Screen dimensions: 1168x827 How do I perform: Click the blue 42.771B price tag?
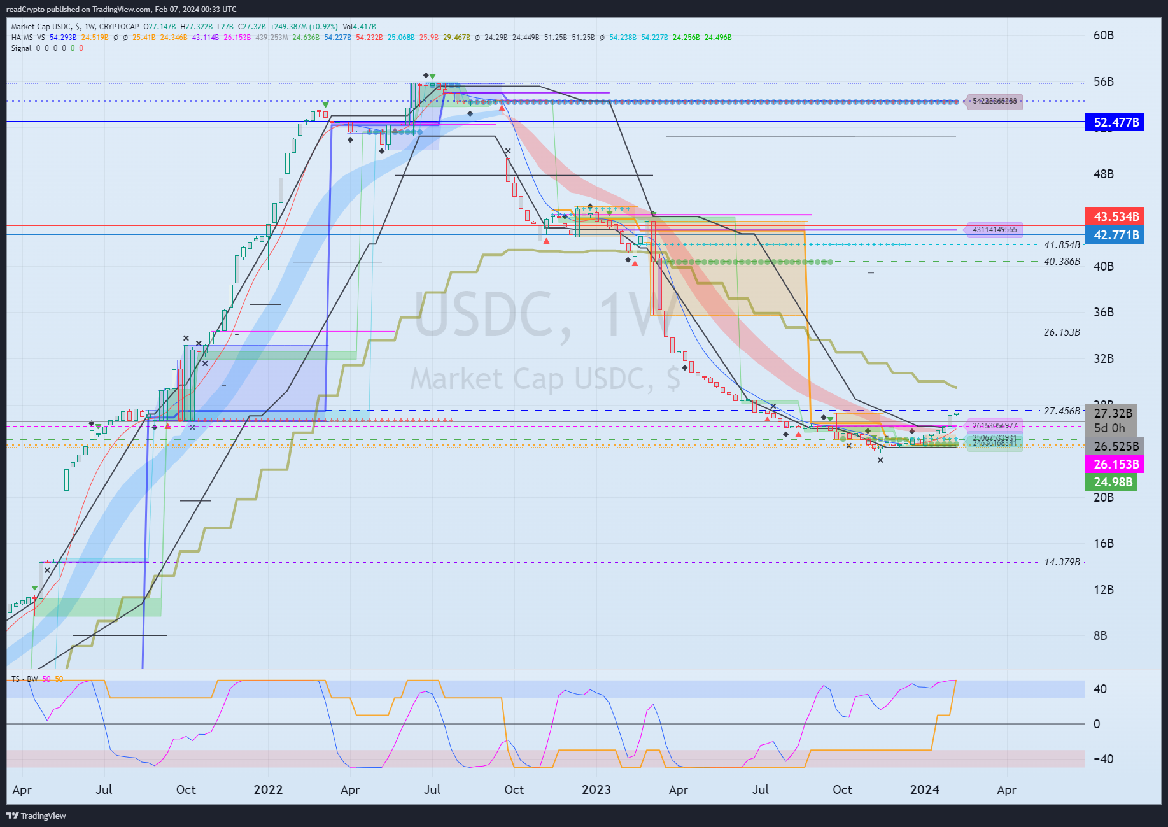click(1115, 235)
